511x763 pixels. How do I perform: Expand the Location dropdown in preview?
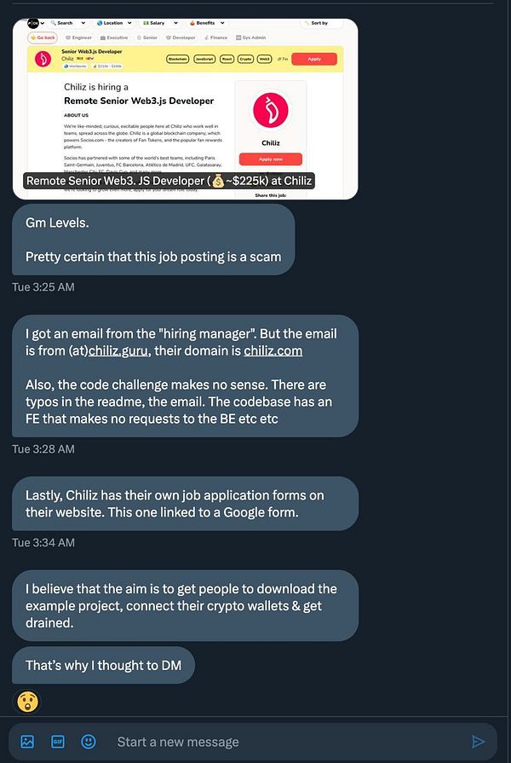[118, 23]
